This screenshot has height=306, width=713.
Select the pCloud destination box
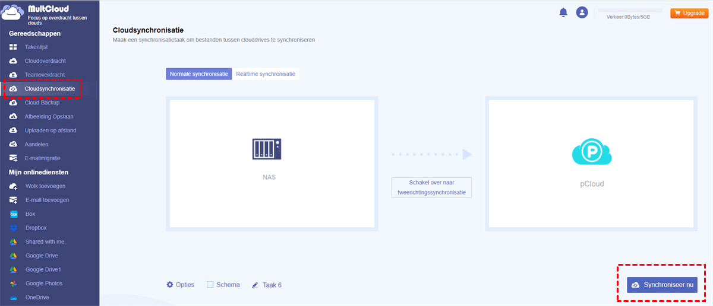coord(591,164)
